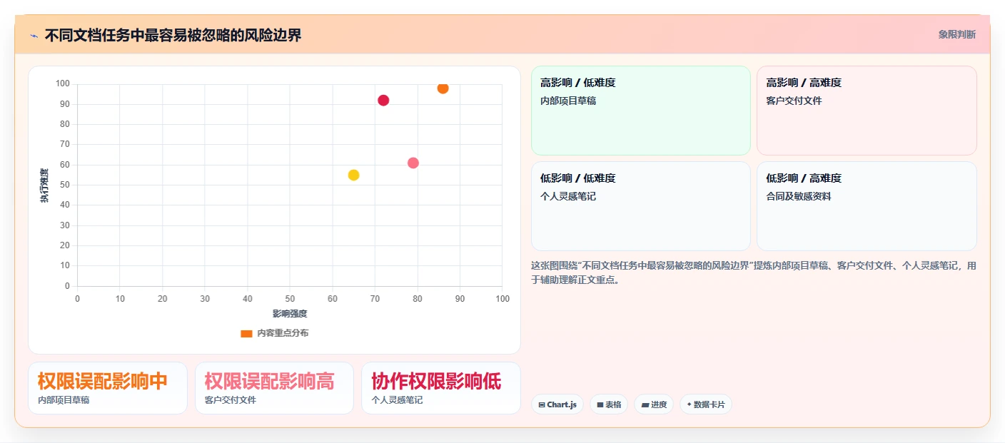Viewport: 1005px width, 443px height.
Task: Click the 影响强度 x-axis title
Action: [x=290, y=314]
